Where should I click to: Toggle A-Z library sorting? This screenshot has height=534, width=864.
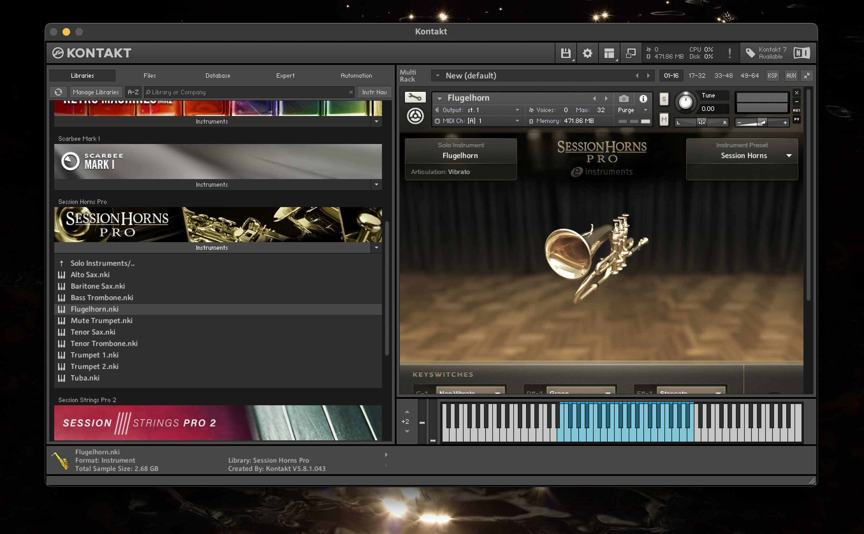(x=133, y=92)
